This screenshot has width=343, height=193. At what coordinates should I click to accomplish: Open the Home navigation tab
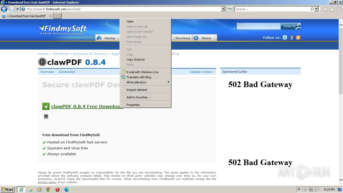point(107,38)
